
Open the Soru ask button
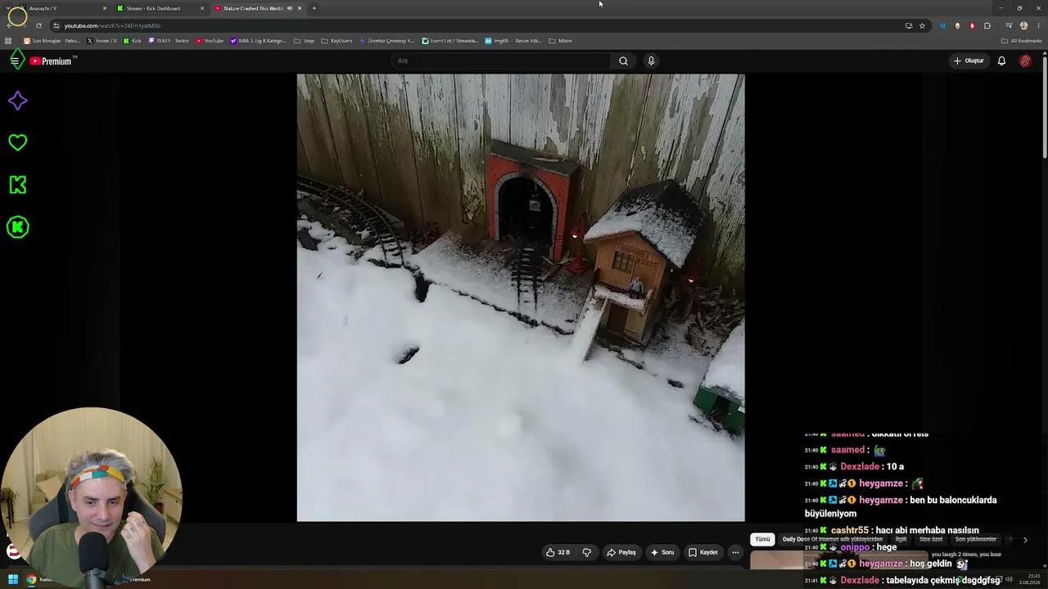pos(662,552)
